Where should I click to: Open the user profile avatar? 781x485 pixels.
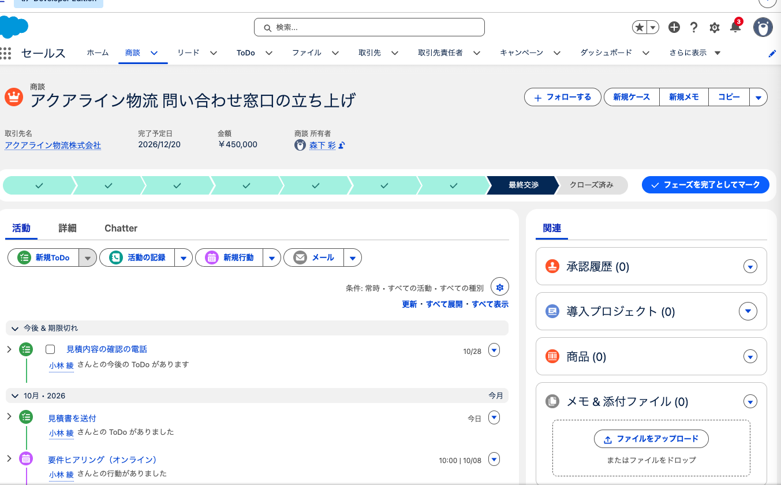tap(763, 27)
